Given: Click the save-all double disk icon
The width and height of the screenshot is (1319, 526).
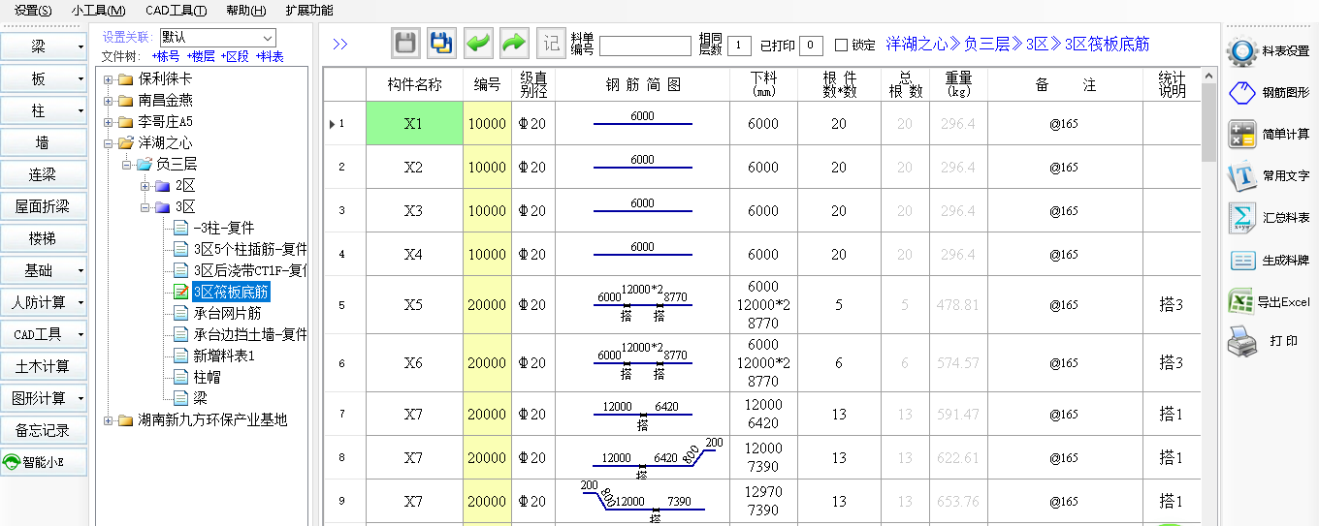Looking at the screenshot, I should pyautogui.click(x=441, y=44).
